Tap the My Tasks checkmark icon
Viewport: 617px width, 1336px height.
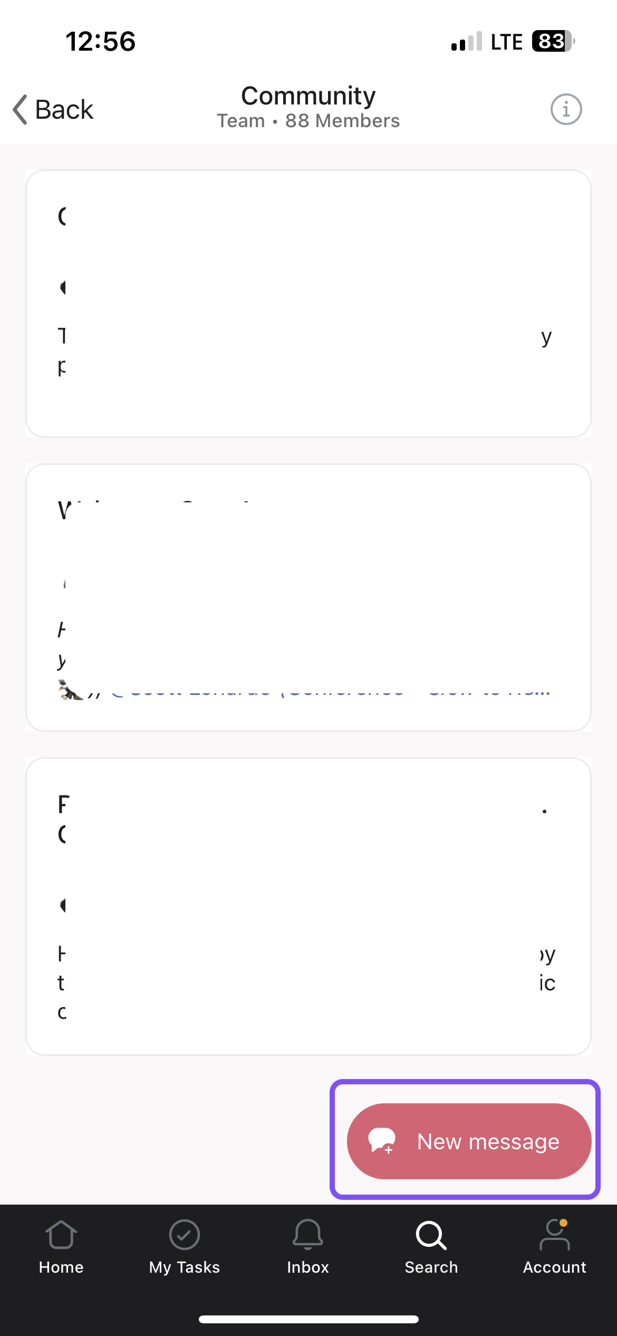pos(185,1235)
